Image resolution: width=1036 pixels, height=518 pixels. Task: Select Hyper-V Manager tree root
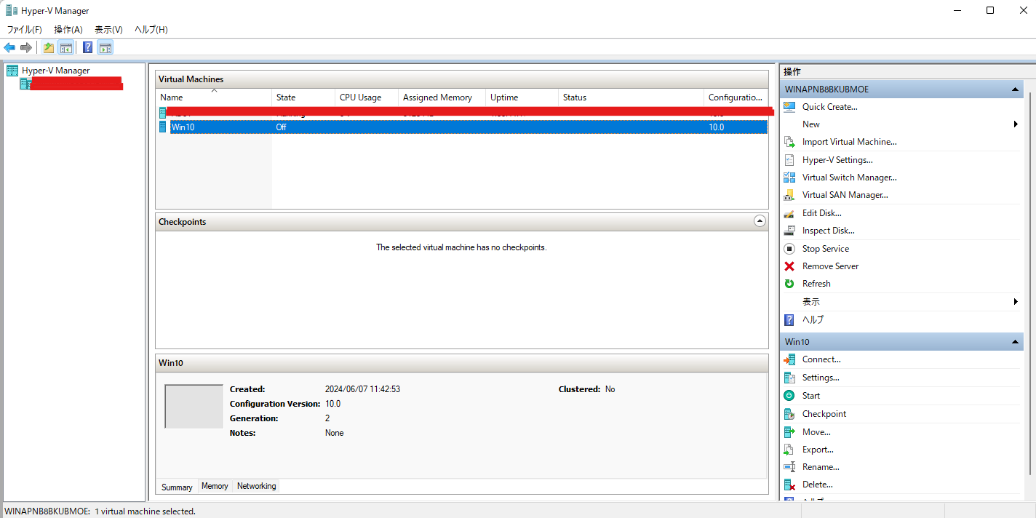pos(55,71)
